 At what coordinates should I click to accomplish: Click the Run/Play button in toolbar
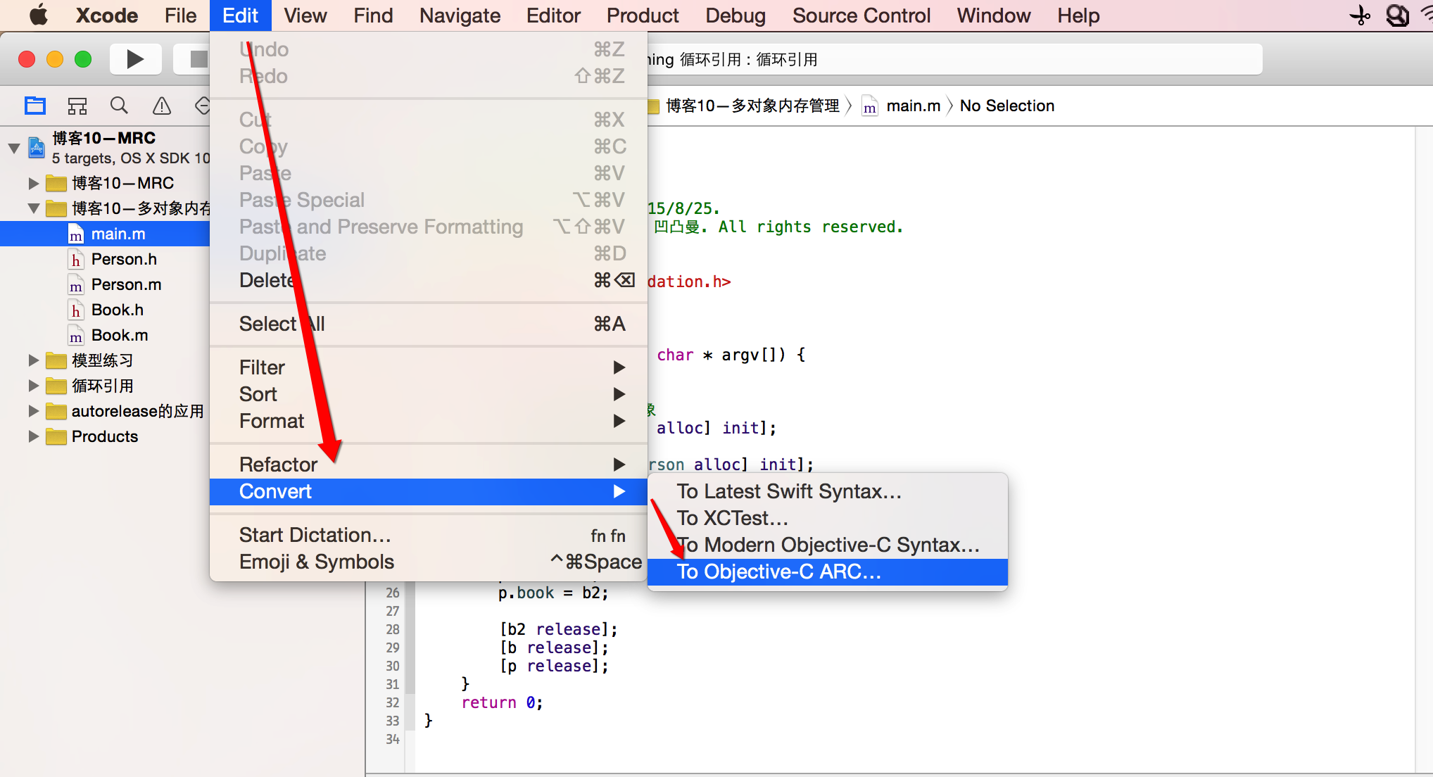tap(135, 59)
